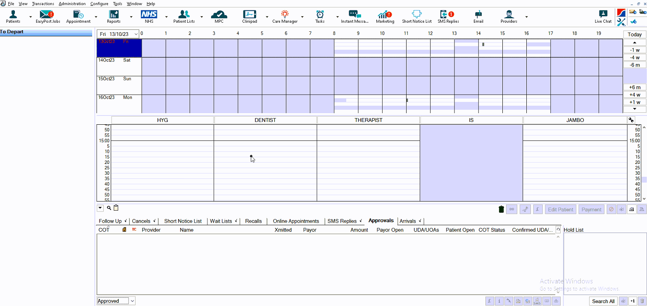Click the SMS icon in bottom toolbar
The image size is (647, 306).
tap(537, 301)
